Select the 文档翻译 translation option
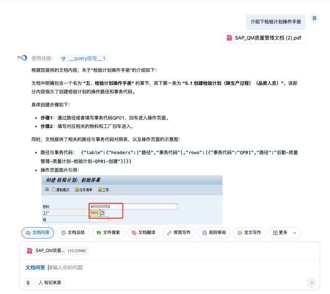Screen dimensions: 330x294 coord(143,233)
